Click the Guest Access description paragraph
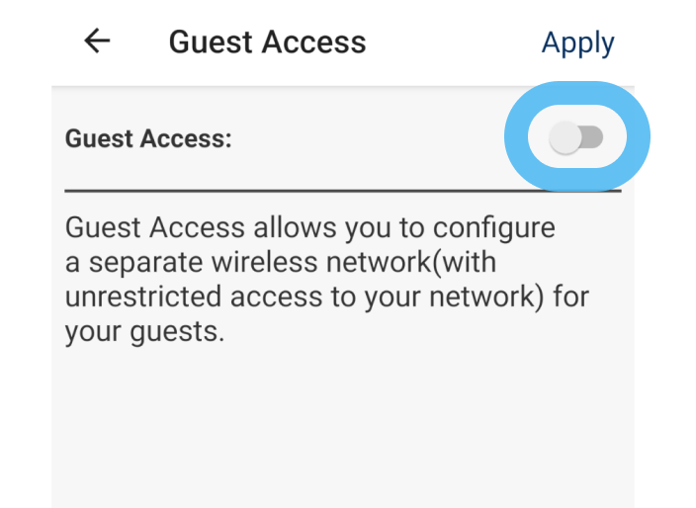Screen dimensions: 696x508 coord(326,280)
